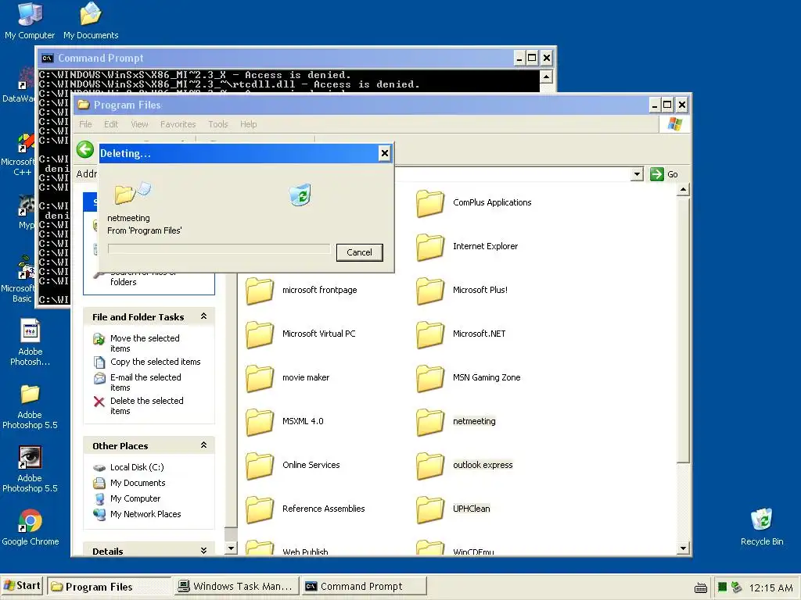Close the Deleting dialog
The image size is (801, 600).
[385, 153]
